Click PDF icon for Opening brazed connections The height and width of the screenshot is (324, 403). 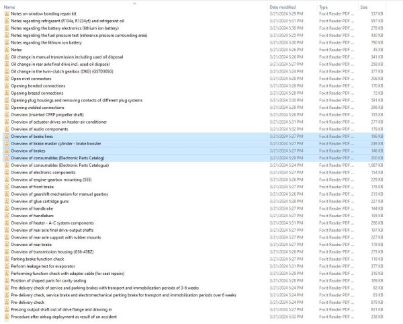(7, 93)
